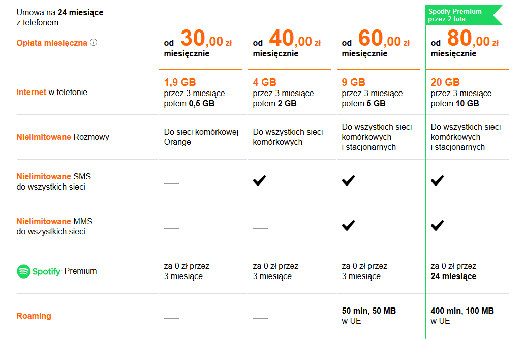Viewport: 525px width, 339px height.
Task: Click the MMS checkmark in the 80 zł plan
Action: tap(437, 226)
